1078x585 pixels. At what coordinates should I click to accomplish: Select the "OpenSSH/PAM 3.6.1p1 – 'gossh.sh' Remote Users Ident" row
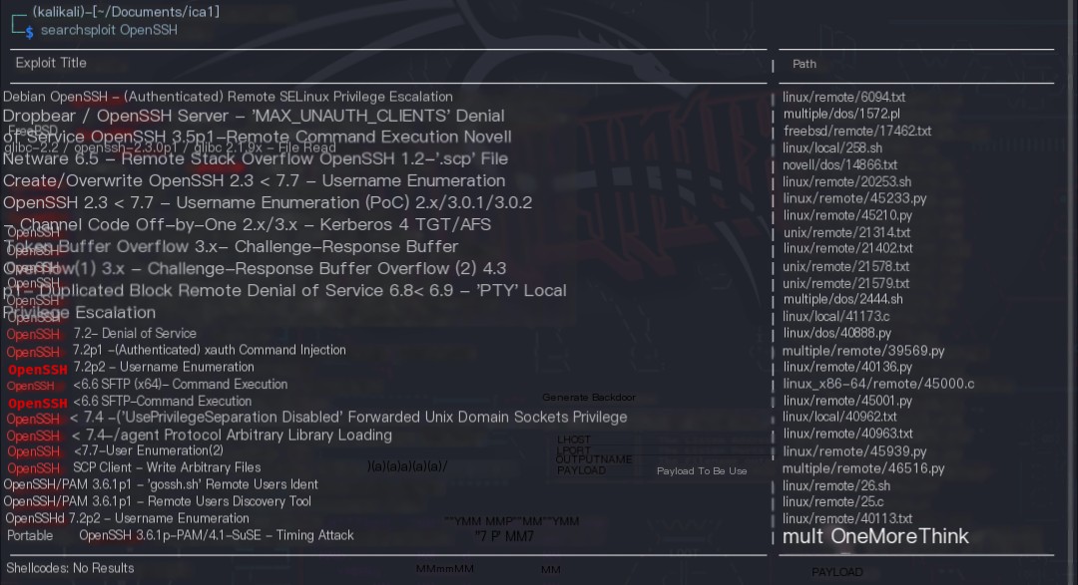click(161, 484)
